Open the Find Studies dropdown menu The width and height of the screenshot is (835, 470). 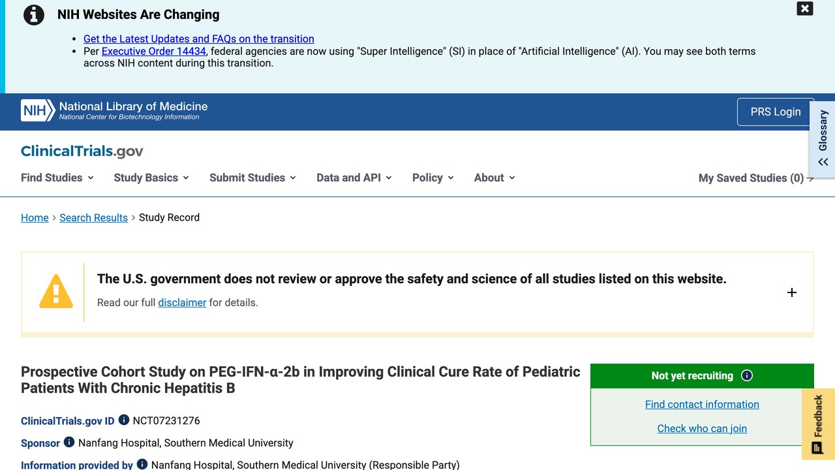tap(57, 178)
